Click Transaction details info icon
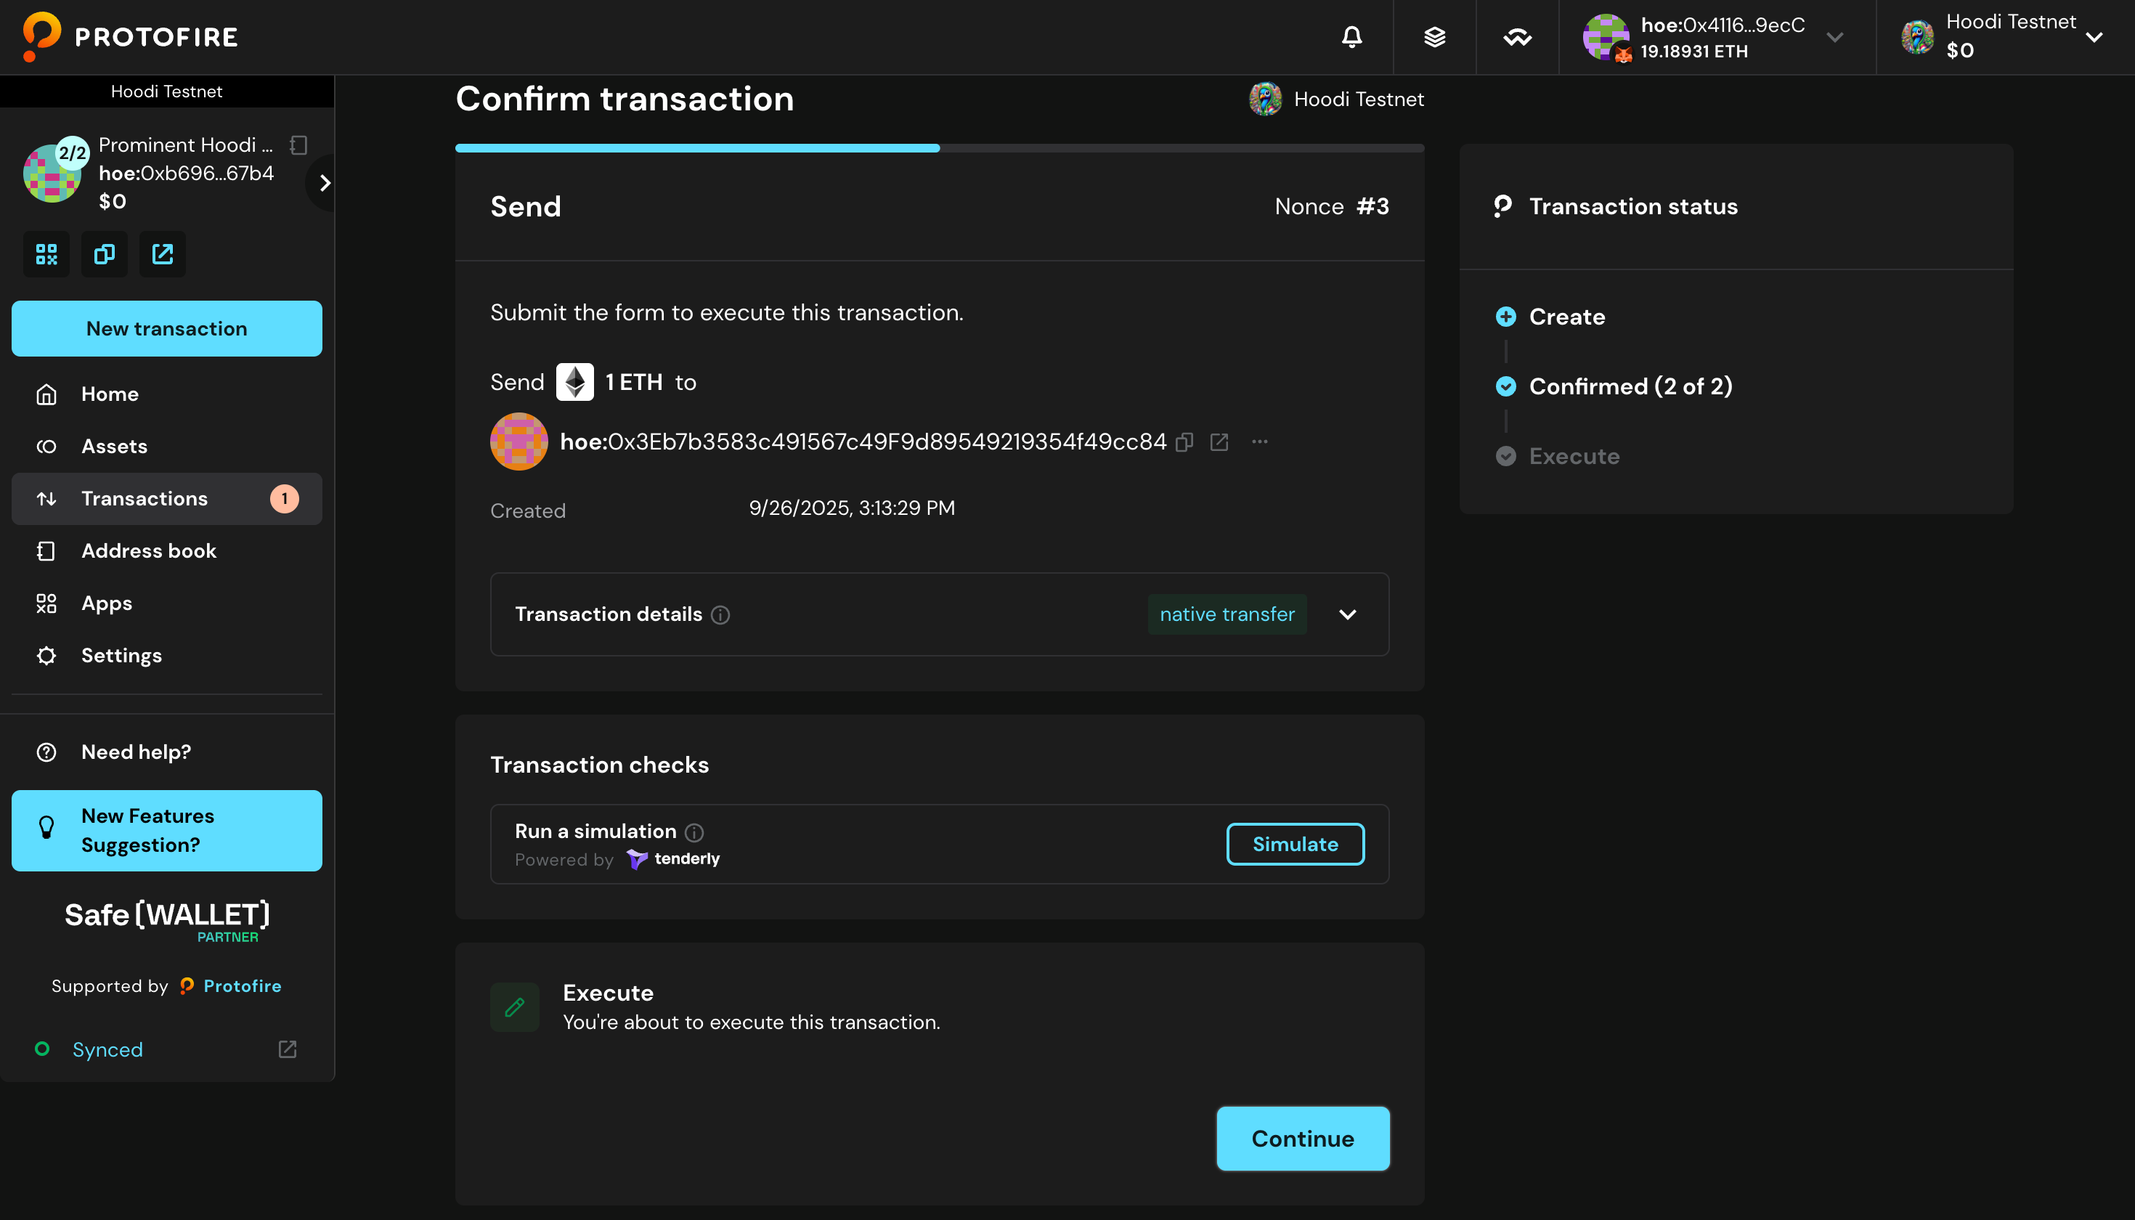The height and width of the screenshot is (1220, 2135). click(x=720, y=615)
